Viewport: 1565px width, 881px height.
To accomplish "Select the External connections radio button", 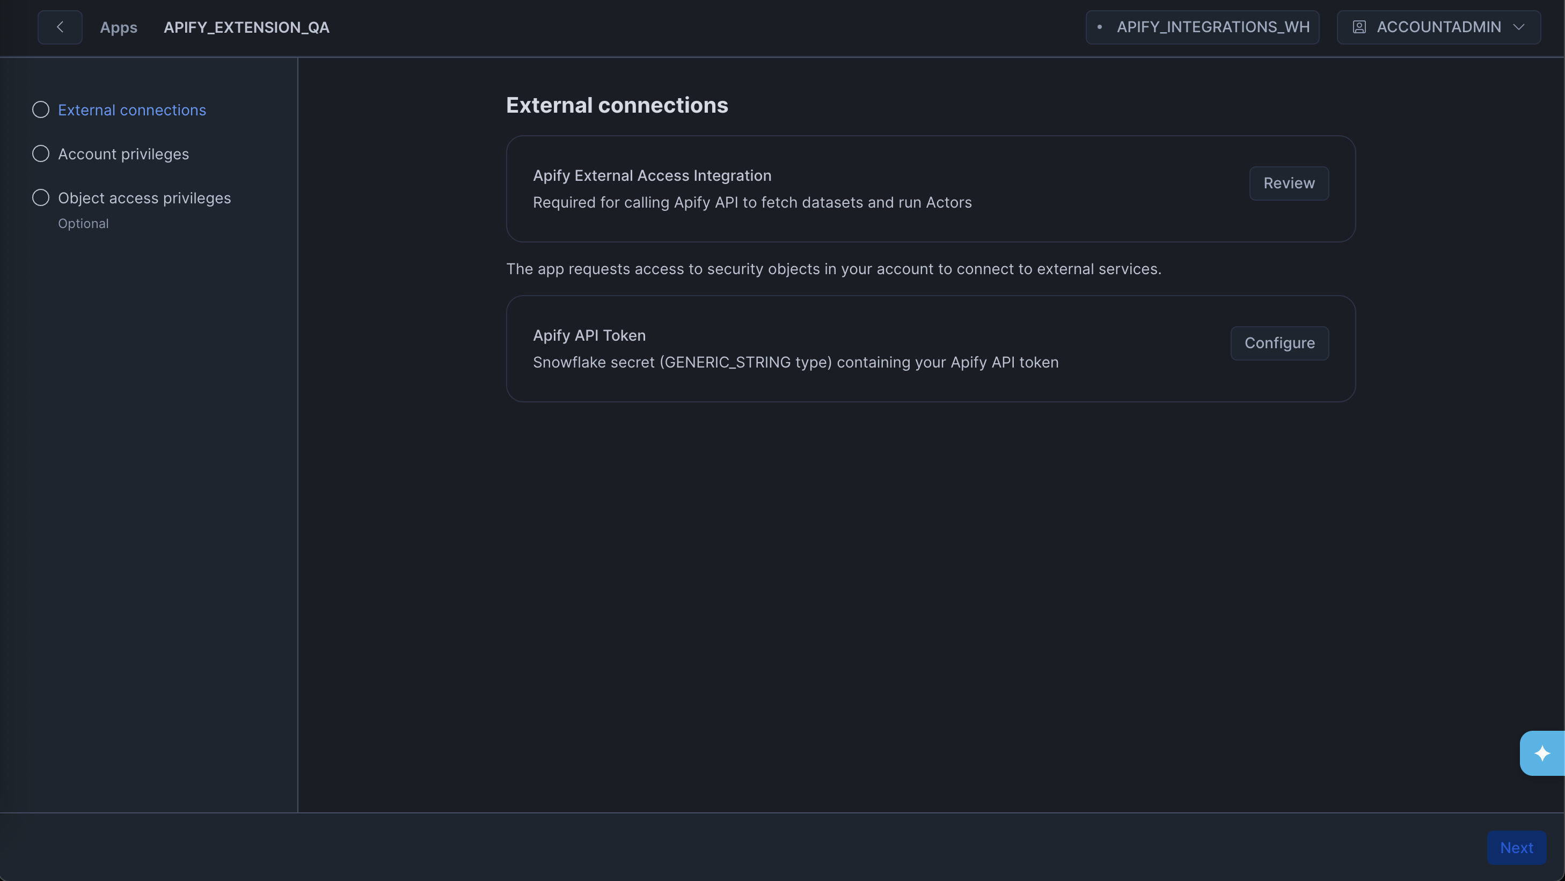I will click(40, 109).
